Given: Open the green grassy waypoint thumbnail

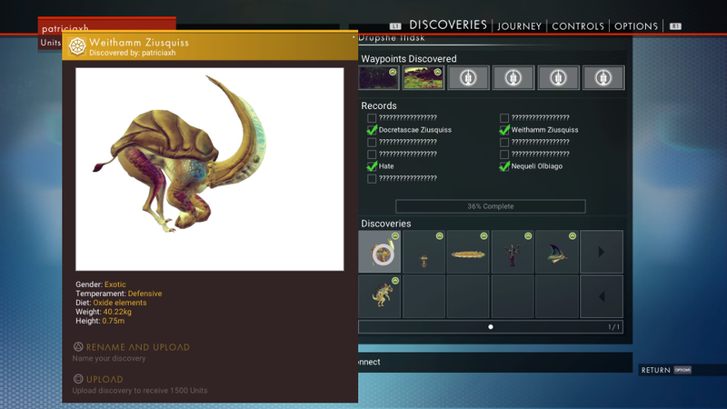Looking at the screenshot, I should (x=423, y=77).
